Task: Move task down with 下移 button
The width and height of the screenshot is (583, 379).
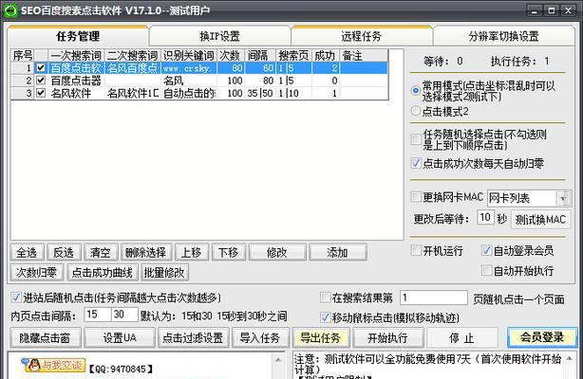Action: pyautogui.click(x=228, y=253)
